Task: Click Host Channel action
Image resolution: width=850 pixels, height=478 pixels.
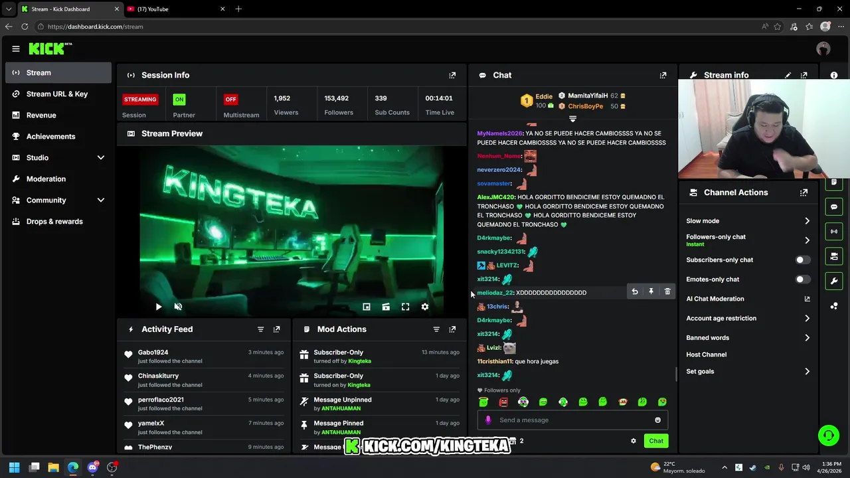Action: 706,355
